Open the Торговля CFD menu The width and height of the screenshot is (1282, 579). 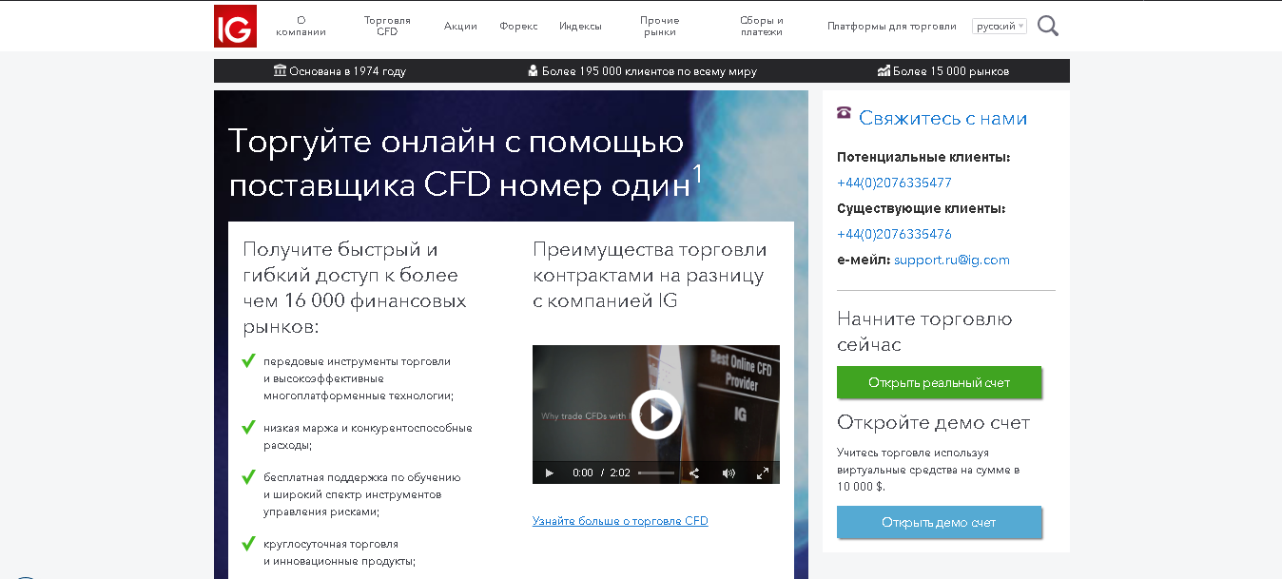coord(387,26)
